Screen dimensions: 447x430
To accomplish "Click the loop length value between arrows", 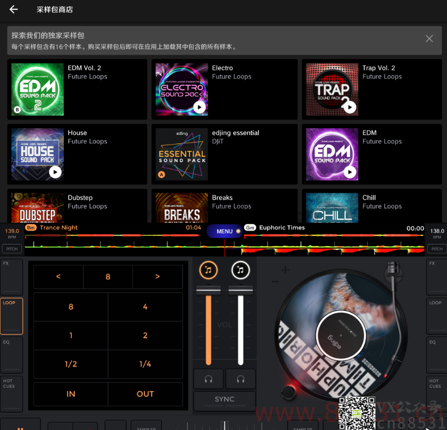I will (x=108, y=277).
